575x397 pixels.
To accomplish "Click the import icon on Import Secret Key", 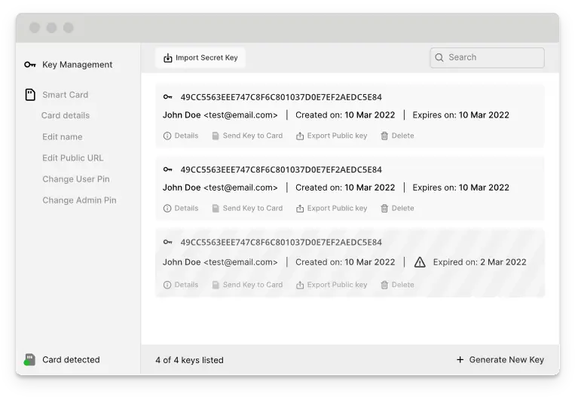I will pyautogui.click(x=168, y=58).
